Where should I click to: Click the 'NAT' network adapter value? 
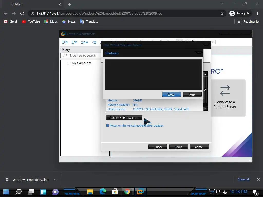pyautogui.click(x=135, y=105)
